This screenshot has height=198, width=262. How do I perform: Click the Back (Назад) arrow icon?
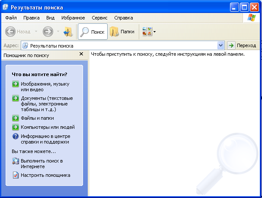[x=10, y=32]
